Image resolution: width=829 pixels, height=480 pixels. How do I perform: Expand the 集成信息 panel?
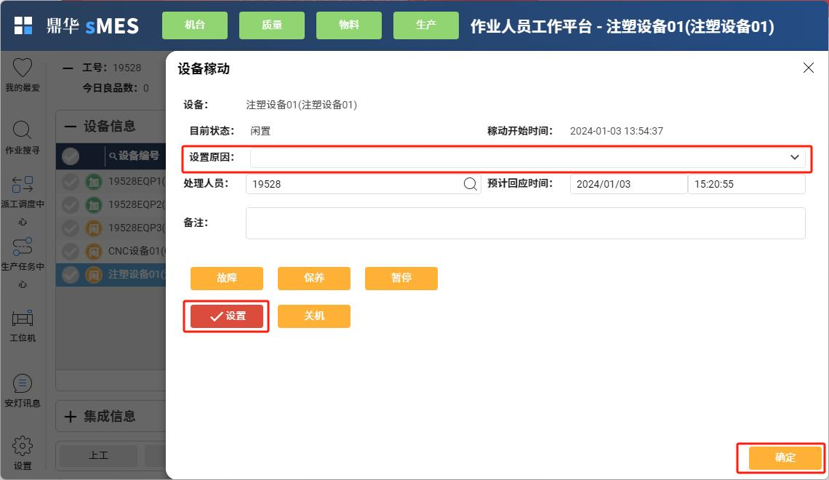(x=70, y=417)
